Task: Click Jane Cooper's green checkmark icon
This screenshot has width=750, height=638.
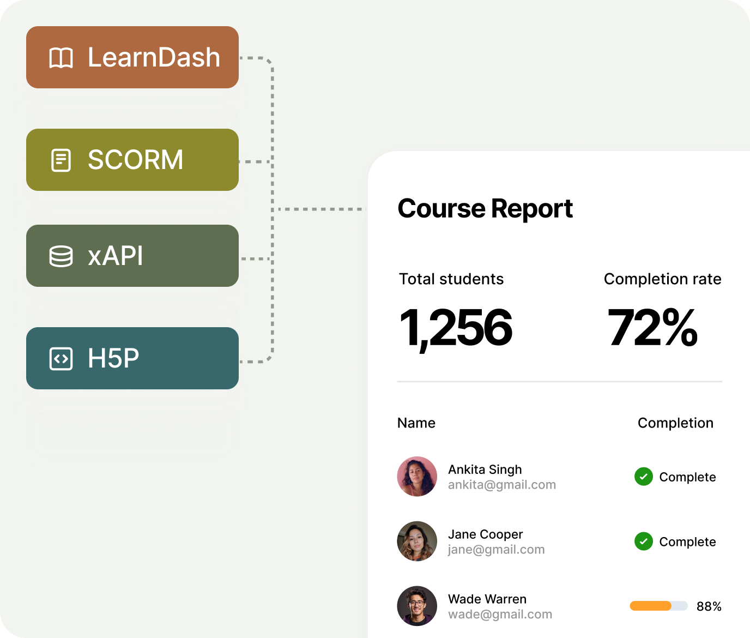Action: tap(644, 541)
